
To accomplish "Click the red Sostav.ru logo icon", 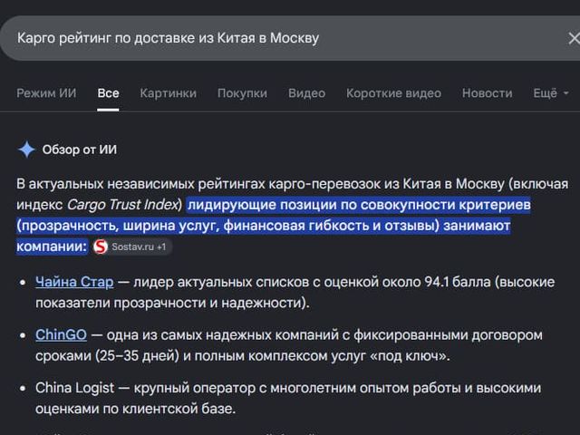I will (x=101, y=246).
